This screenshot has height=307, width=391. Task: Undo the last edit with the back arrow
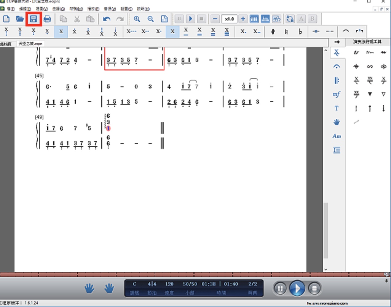(106, 19)
